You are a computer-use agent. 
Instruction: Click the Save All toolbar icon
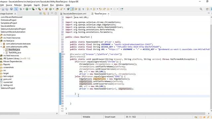click(7, 9)
